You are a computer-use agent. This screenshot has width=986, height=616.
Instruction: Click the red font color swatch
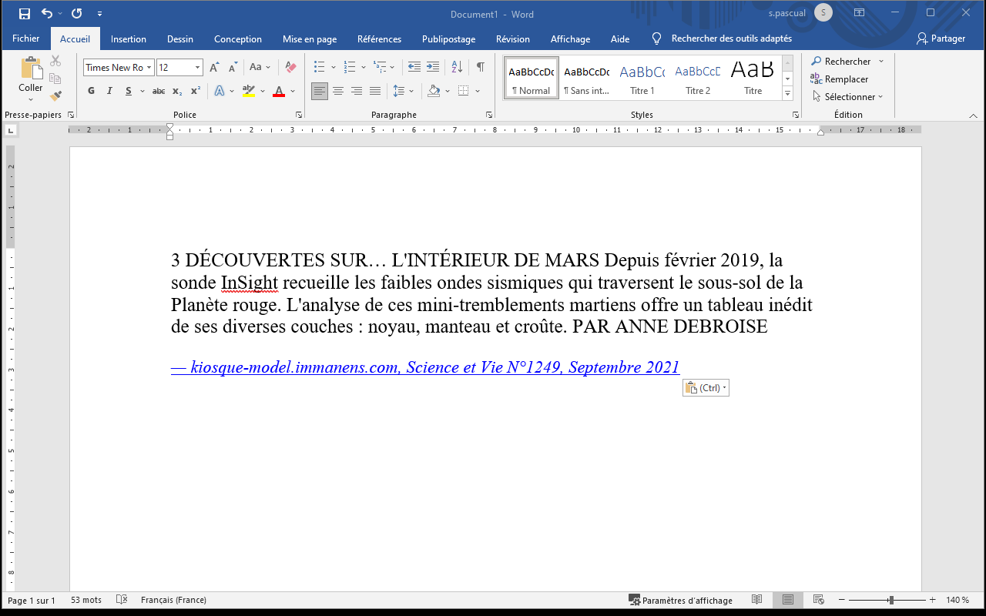pyautogui.click(x=278, y=91)
